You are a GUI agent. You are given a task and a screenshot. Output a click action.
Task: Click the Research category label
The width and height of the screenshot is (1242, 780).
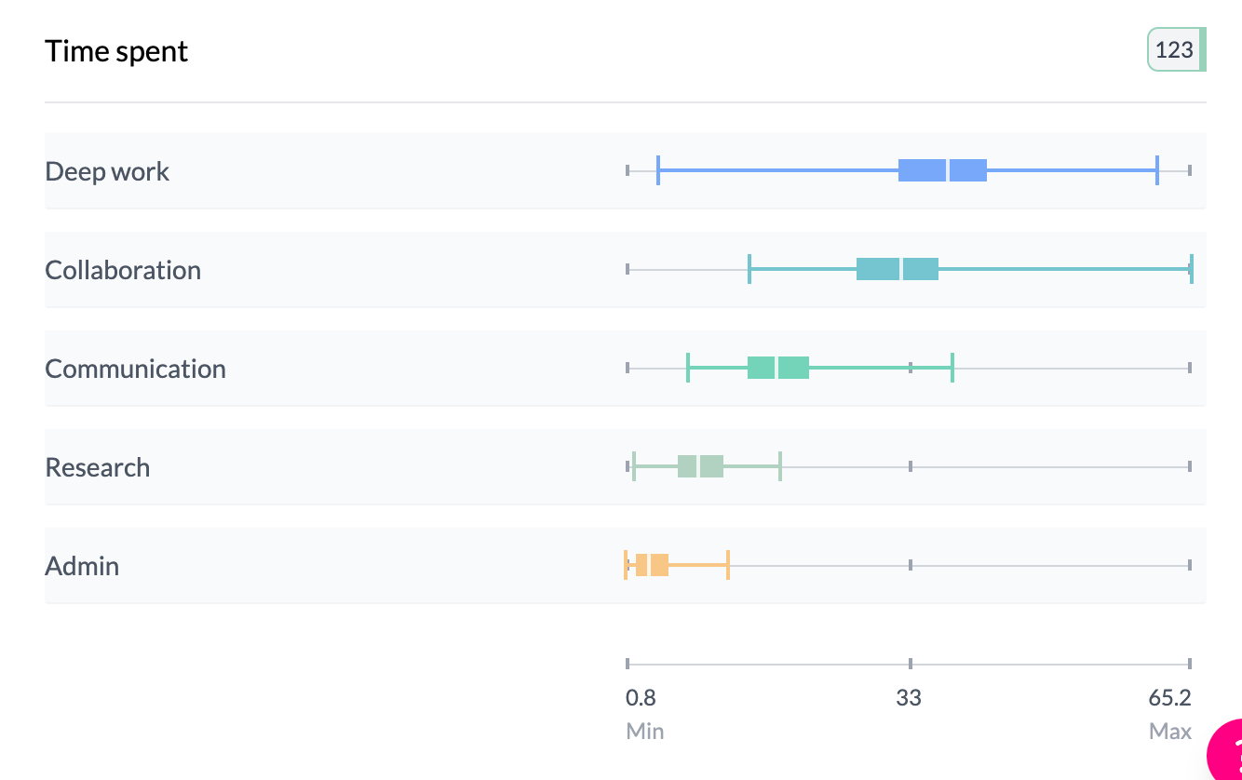coord(97,467)
